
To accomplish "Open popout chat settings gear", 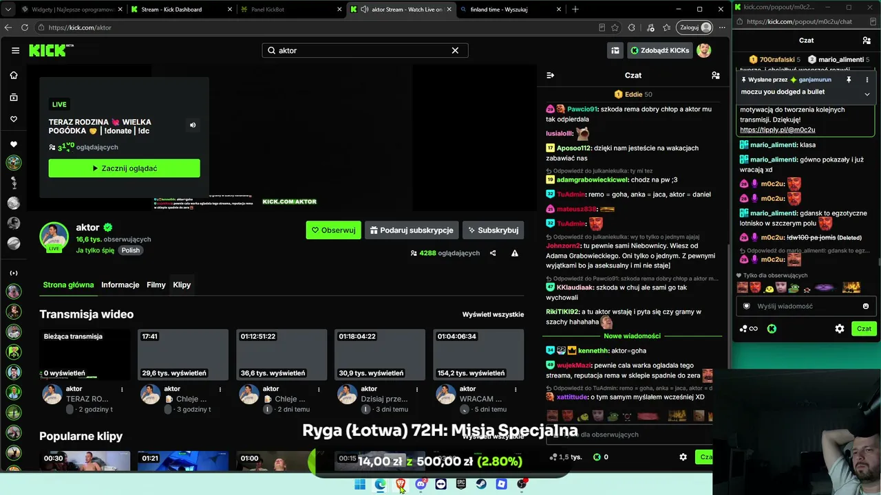I will coord(840,329).
